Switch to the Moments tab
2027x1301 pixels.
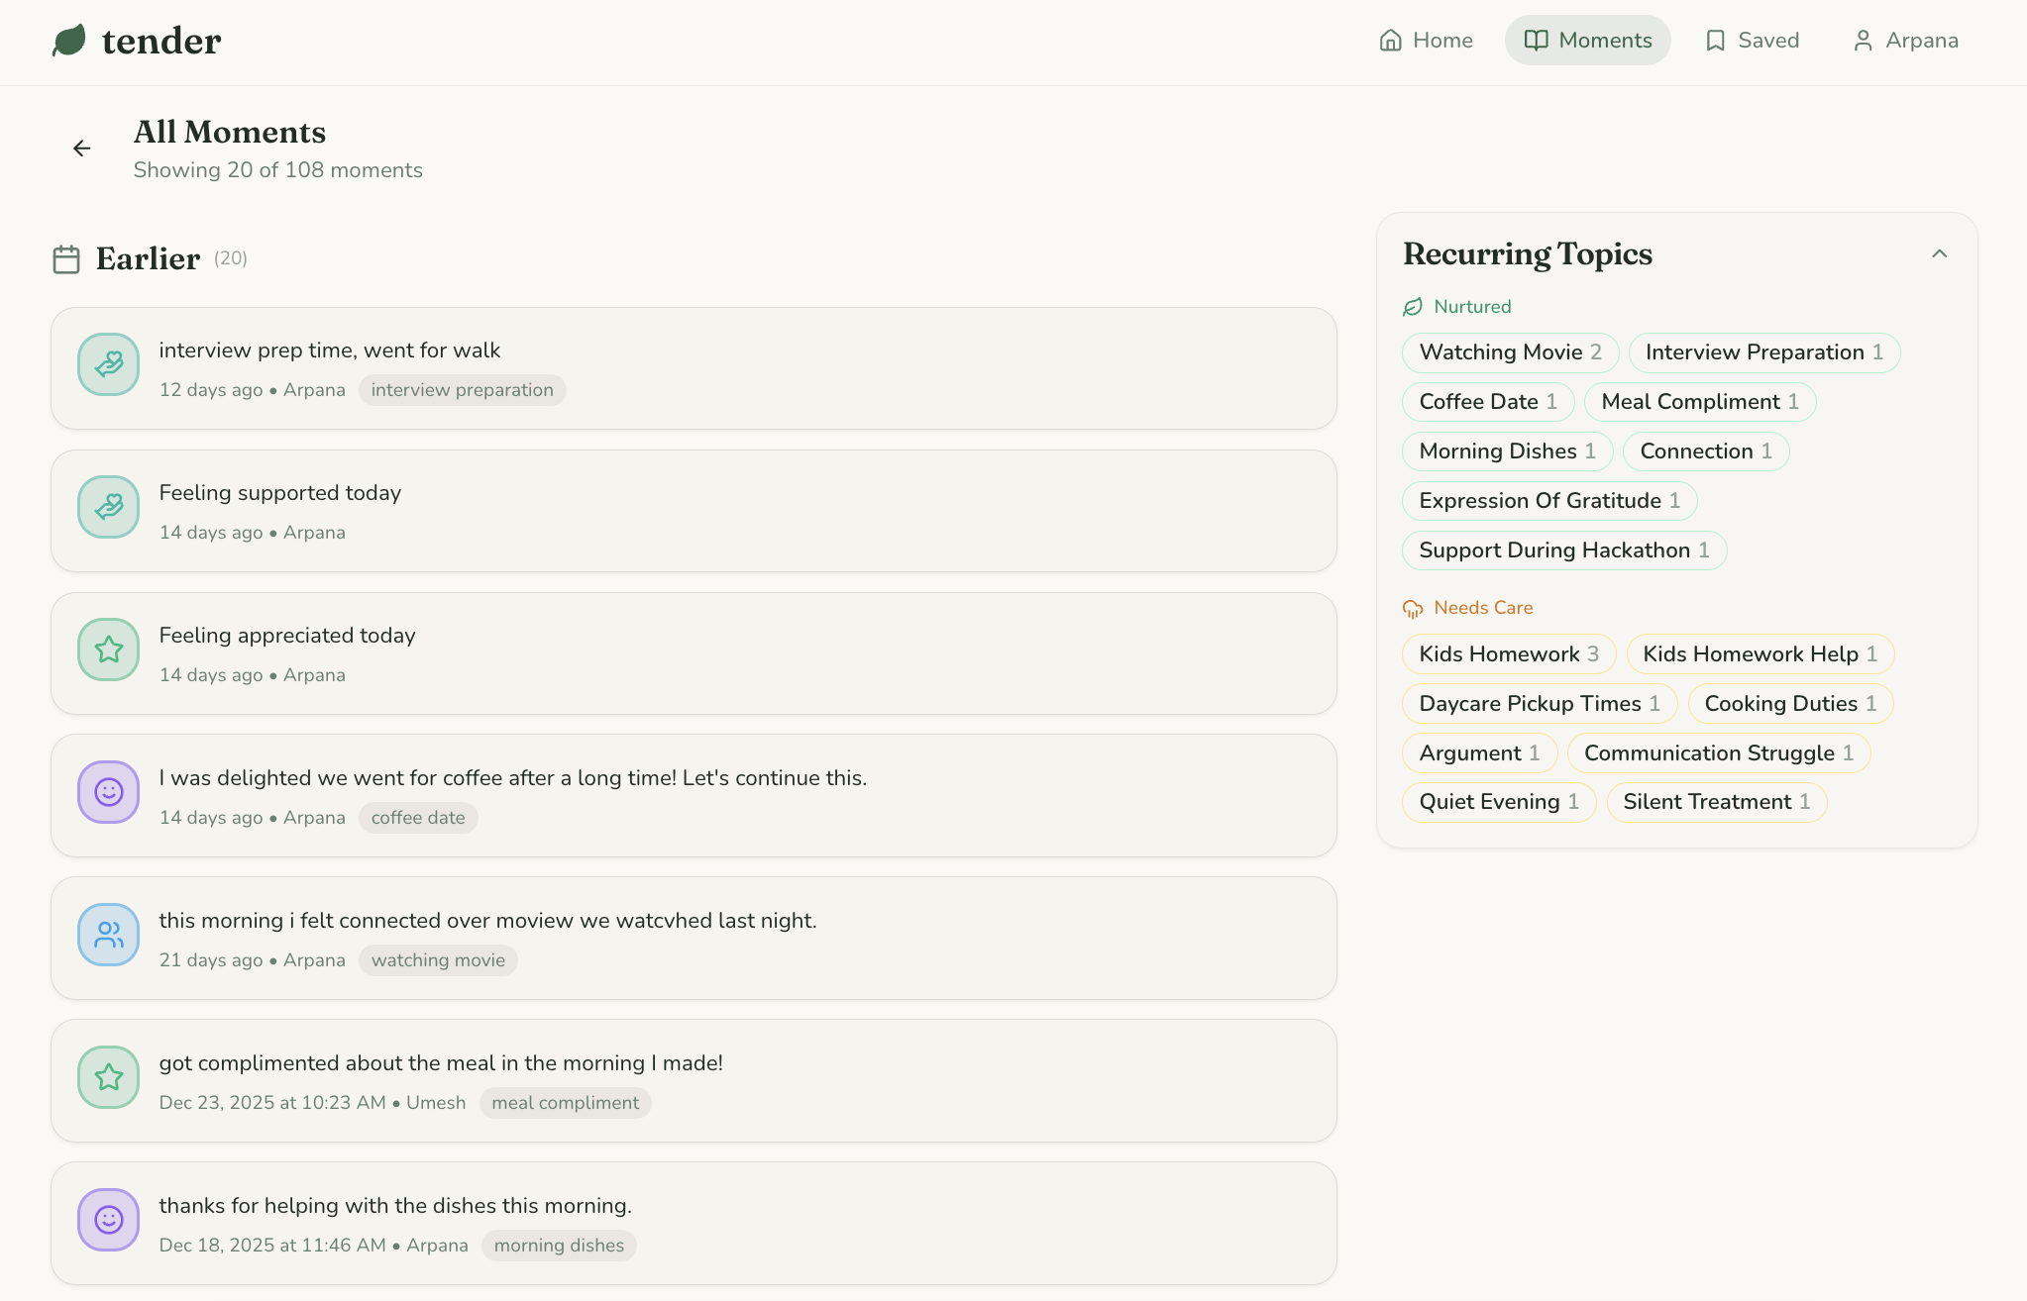tap(1587, 40)
